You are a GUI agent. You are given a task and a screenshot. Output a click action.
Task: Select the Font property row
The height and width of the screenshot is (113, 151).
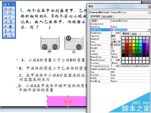[x=105, y=42]
